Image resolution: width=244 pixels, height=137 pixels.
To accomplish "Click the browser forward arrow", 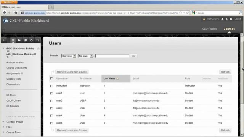I will point(9,13).
